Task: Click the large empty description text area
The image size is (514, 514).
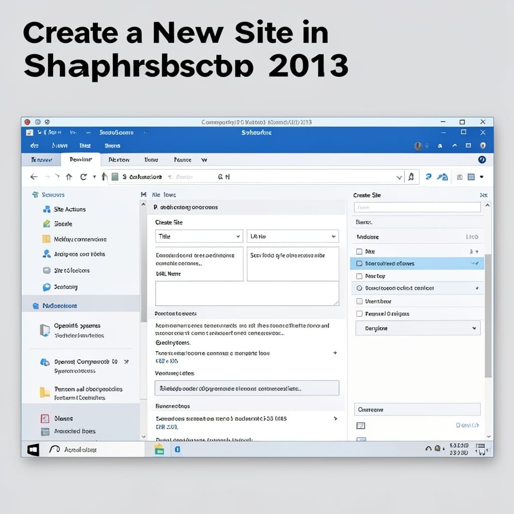Action: click(x=247, y=293)
